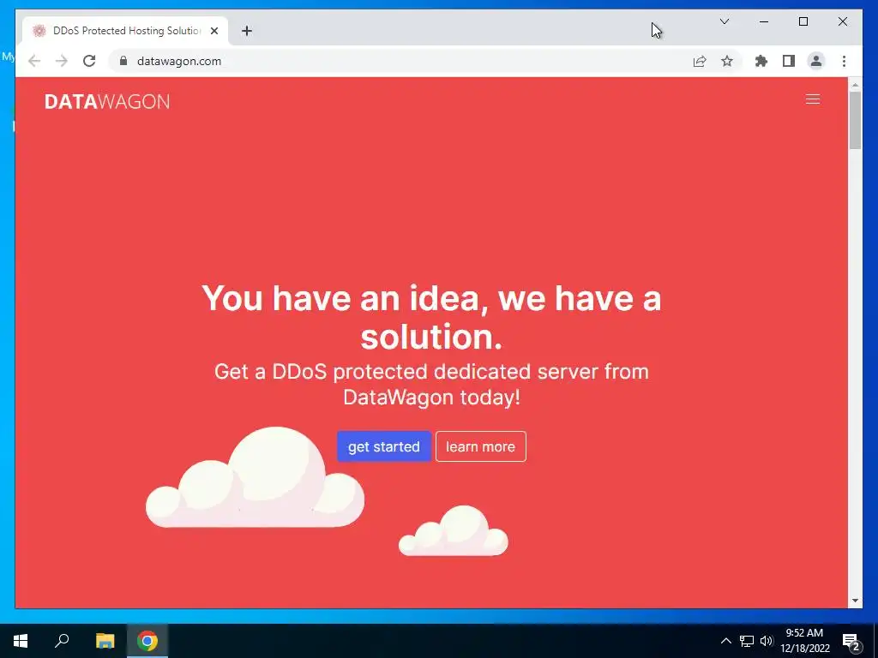Viewport: 878px width, 658px height.
Task: Bookmark this tab with star
Action: [x=727, y=61]
